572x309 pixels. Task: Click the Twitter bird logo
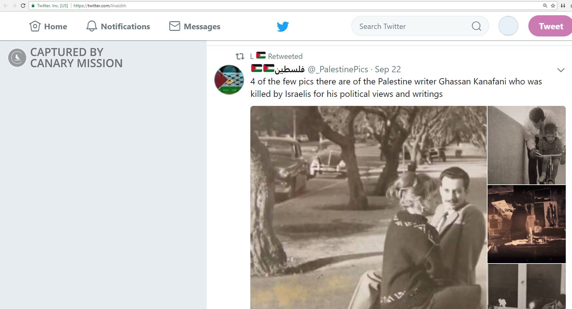(x=283, y=26)
